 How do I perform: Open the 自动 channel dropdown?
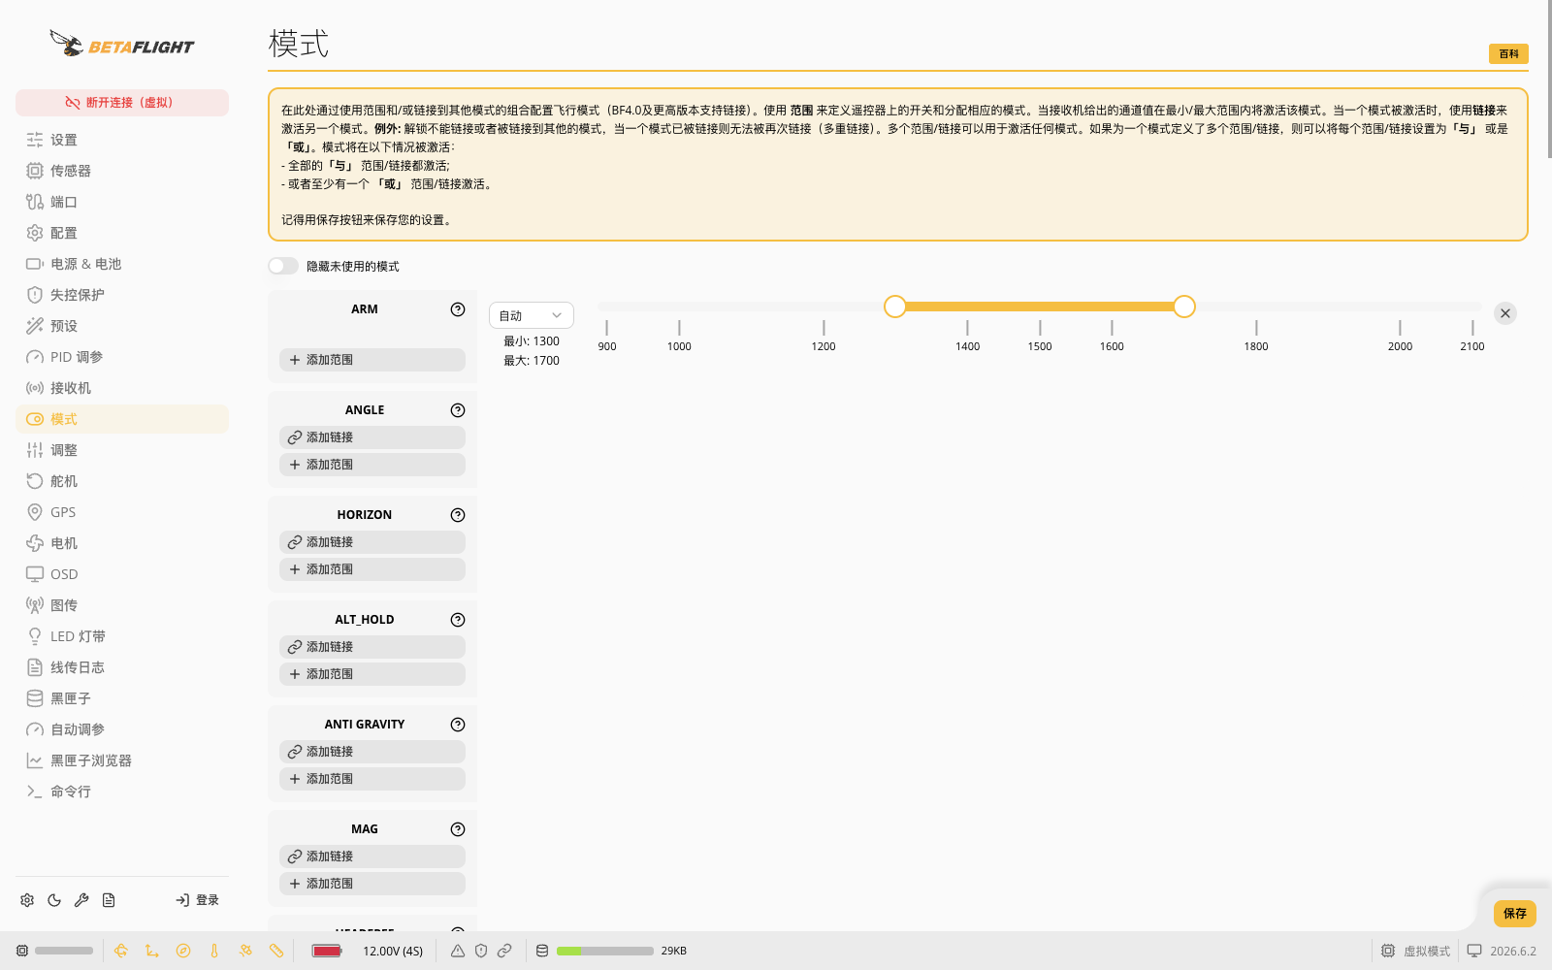[531, 315]
